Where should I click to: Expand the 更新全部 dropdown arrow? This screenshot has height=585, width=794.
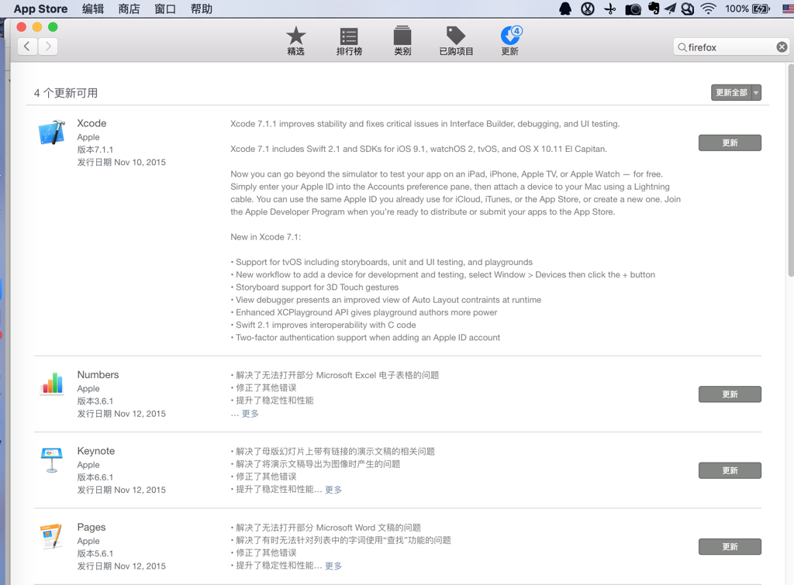[756, 93]
